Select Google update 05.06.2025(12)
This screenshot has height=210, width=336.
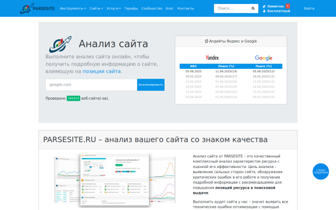264,71
